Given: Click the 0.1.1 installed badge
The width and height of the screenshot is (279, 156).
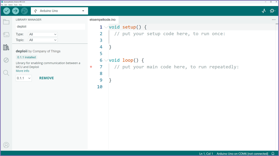Looking at the screenshot, I should [26, 57].
